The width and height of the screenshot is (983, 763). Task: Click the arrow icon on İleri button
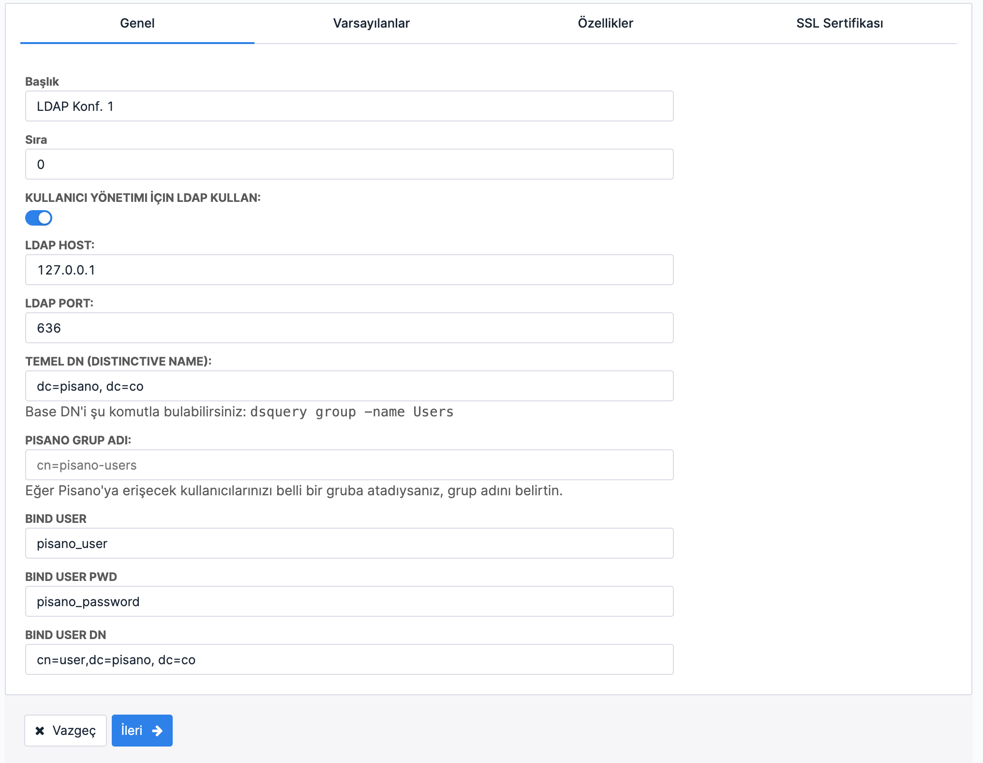pyautogui.click(x=157, y=731)
